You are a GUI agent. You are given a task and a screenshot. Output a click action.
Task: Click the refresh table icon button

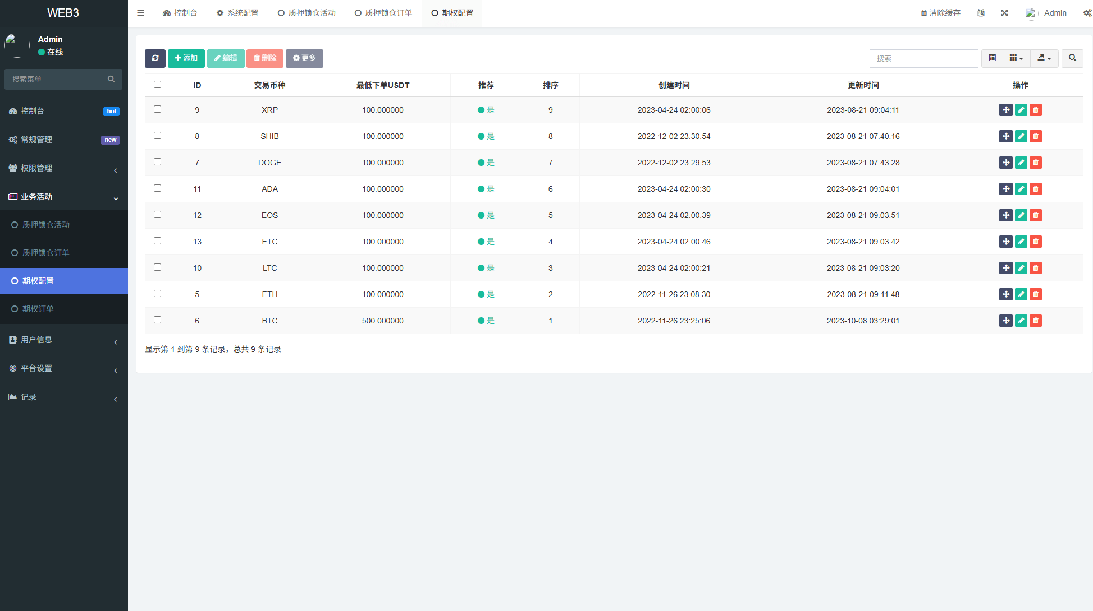click(x=155, y=58)
